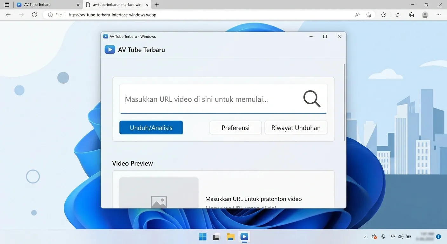The height and width of the screenshot is (244, 447).
Task: Click the browser profile avatar
Action: click(x=425, y=15)
